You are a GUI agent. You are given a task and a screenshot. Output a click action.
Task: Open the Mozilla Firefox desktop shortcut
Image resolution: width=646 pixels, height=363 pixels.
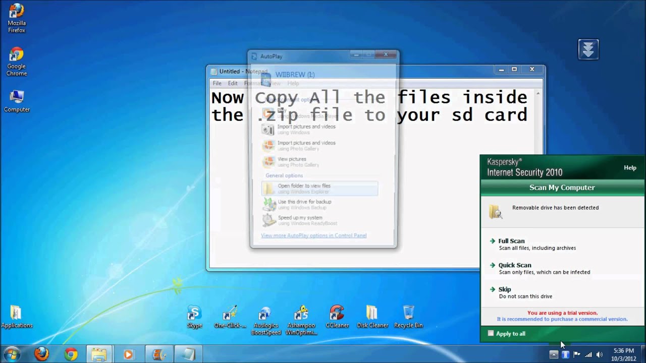point(17,18)
